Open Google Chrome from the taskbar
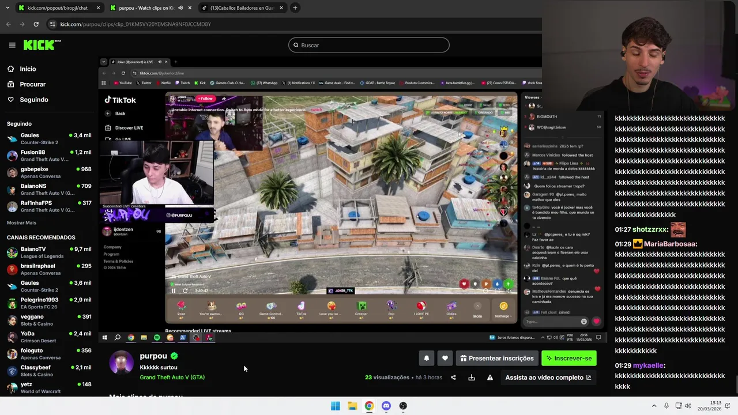The height and width of the screenshot is (415, 738). click(x=369, y=406)
